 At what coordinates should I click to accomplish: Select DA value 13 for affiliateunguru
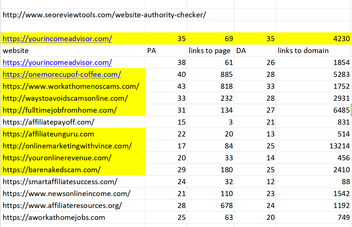point(255,134)
